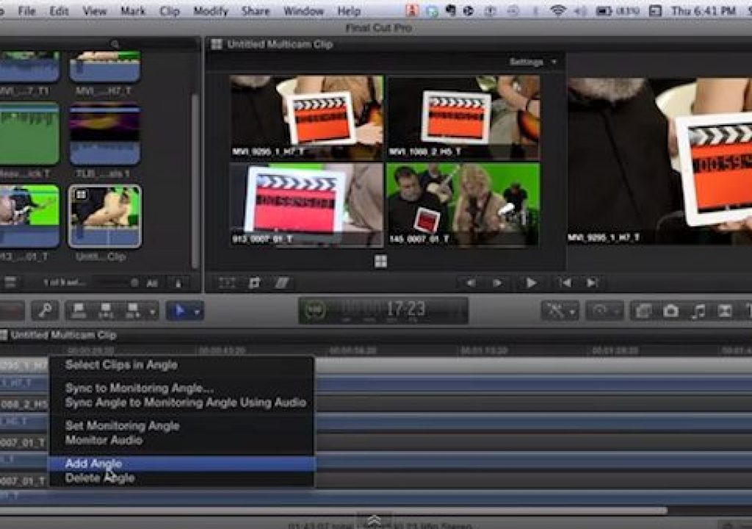Open the Photos browser camera icon
Image resolution: width=752 pixels, height=529 pixels.
click(x=670, y=311)
